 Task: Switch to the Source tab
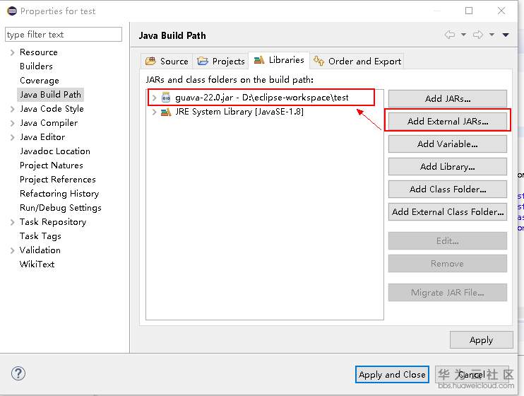click(x=167, y=62)
